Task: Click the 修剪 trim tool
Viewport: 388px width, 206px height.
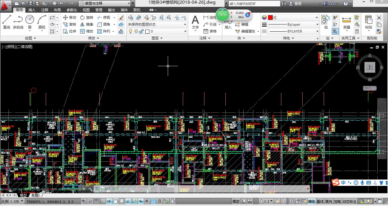Action: pyautogui.click(x=103, y=18)
